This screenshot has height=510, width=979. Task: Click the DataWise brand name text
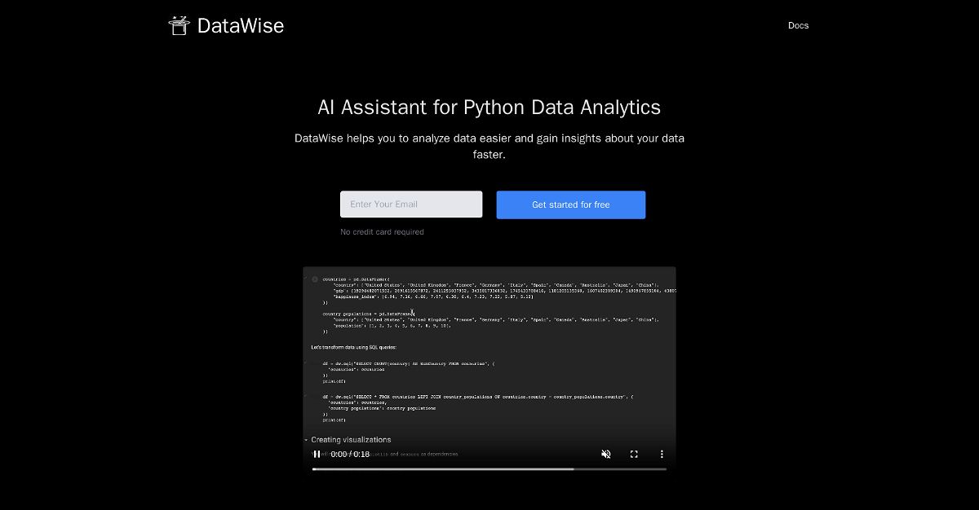click(x=241, y=26)
